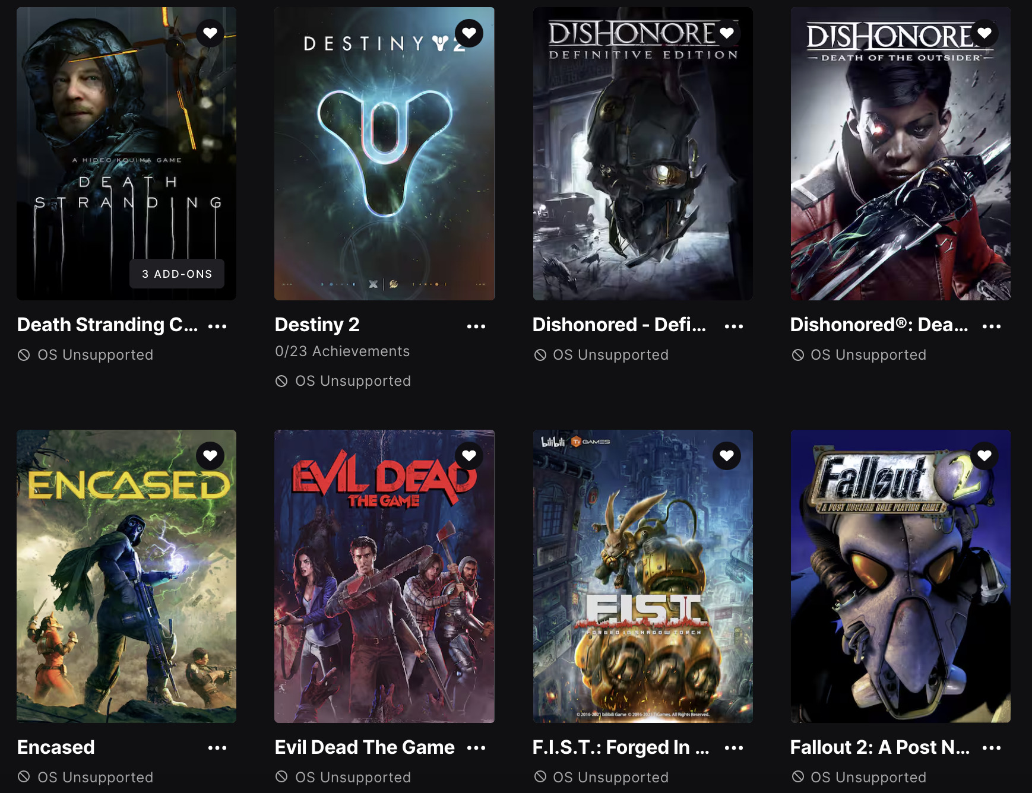Click the Evil Dead The Game title
1032x793 pixels.
pos(365,747)
